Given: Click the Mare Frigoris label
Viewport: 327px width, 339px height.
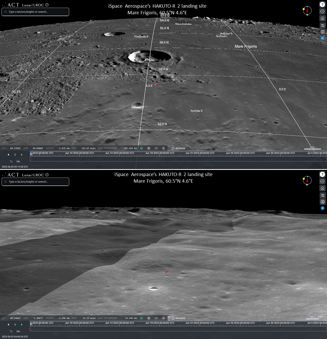Looking at the screenshot, I should coord(246,46).
